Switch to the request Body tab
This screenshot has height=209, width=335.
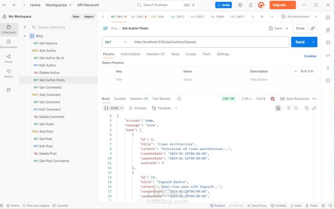175,54
